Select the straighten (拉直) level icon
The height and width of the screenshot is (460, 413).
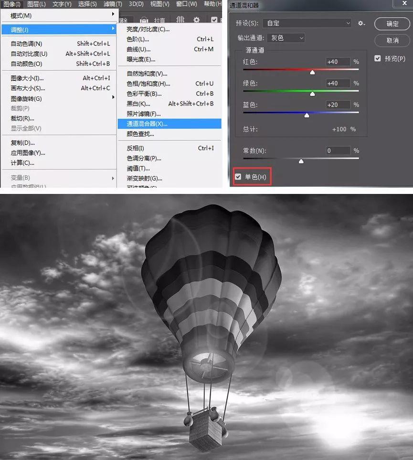coord(144,20)
